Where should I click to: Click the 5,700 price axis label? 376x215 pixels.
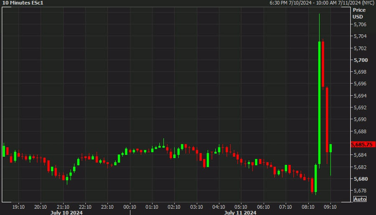point(361,60)
